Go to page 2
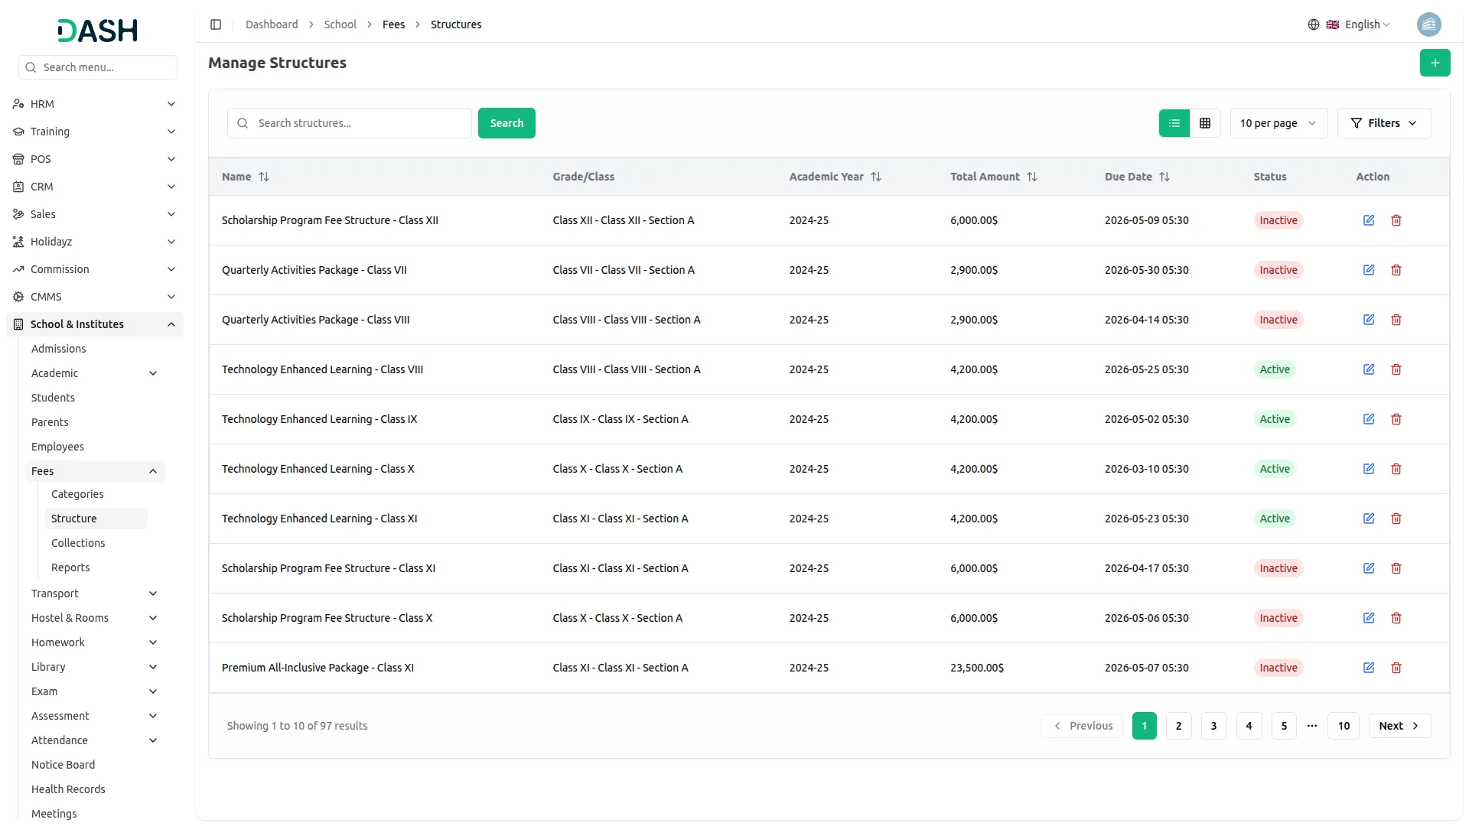This screenshot has width=1469, height=826. pyautogui.click(x=1178, y=726)
